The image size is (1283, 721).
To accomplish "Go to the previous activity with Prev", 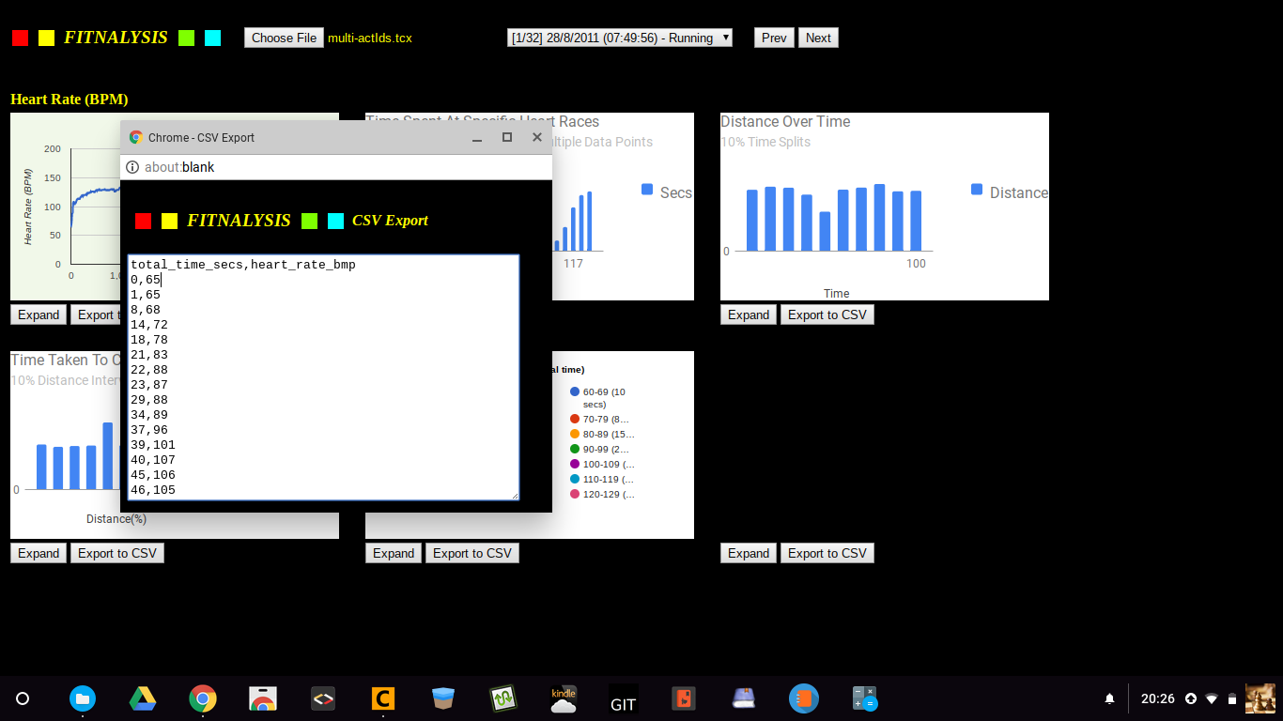I will (774, 38).
